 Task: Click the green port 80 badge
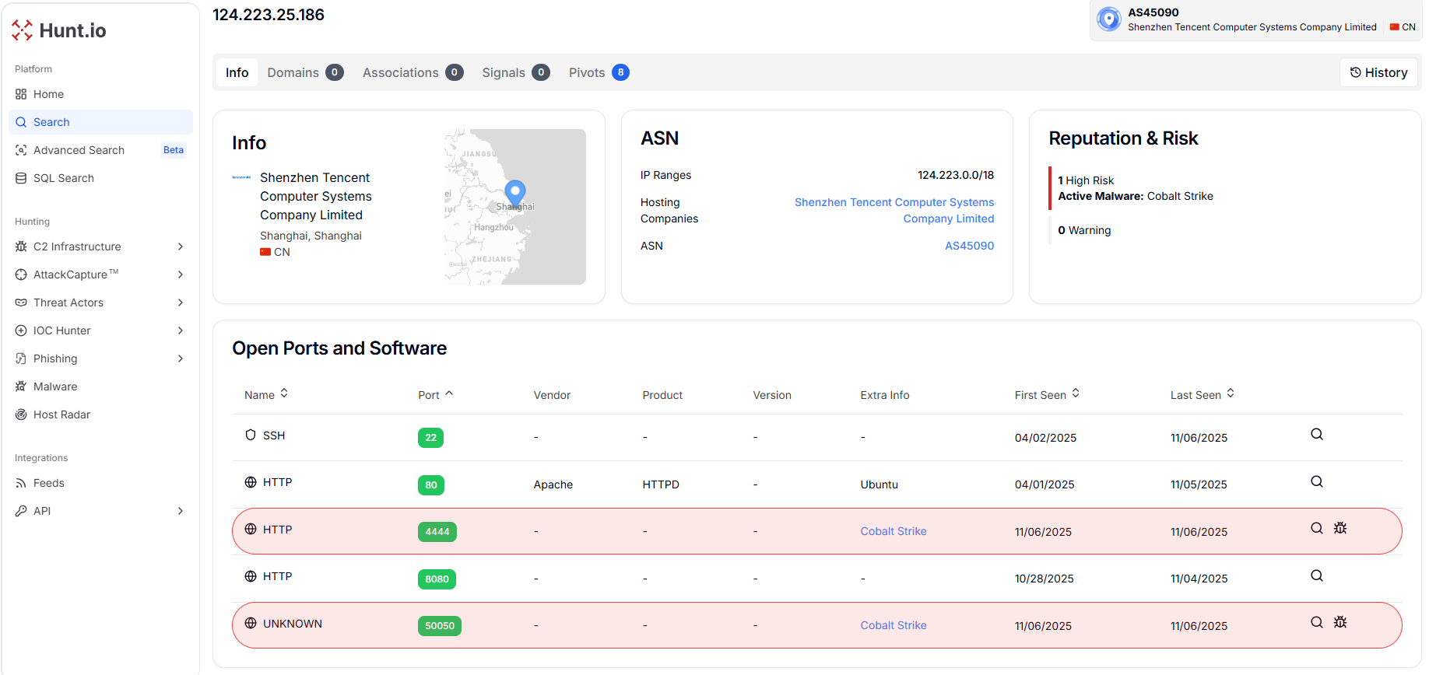pyautogui.click(x=431, y=485)
